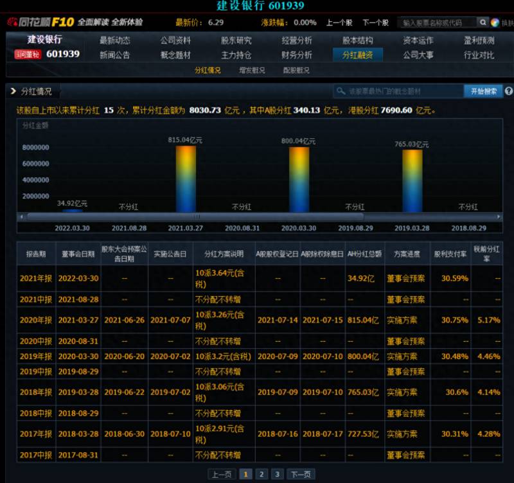Click the 2017年报 row label
Viewport: 514px width, 483px height.
click(x=36, y=434)
